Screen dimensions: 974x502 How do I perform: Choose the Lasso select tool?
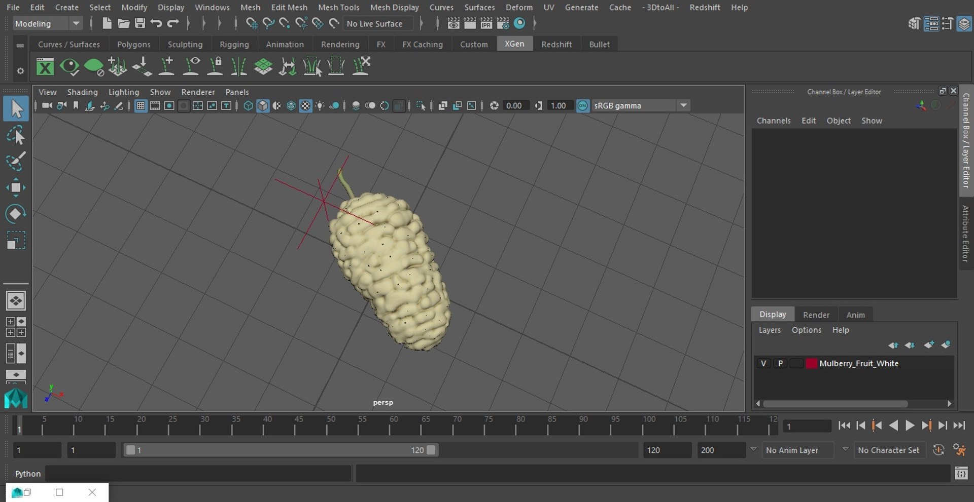click(16, 135)
